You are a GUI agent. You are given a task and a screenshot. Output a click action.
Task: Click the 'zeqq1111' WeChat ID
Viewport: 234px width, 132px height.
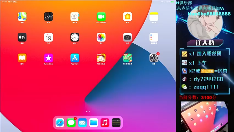pyautogui.click(x=206, y=87)
